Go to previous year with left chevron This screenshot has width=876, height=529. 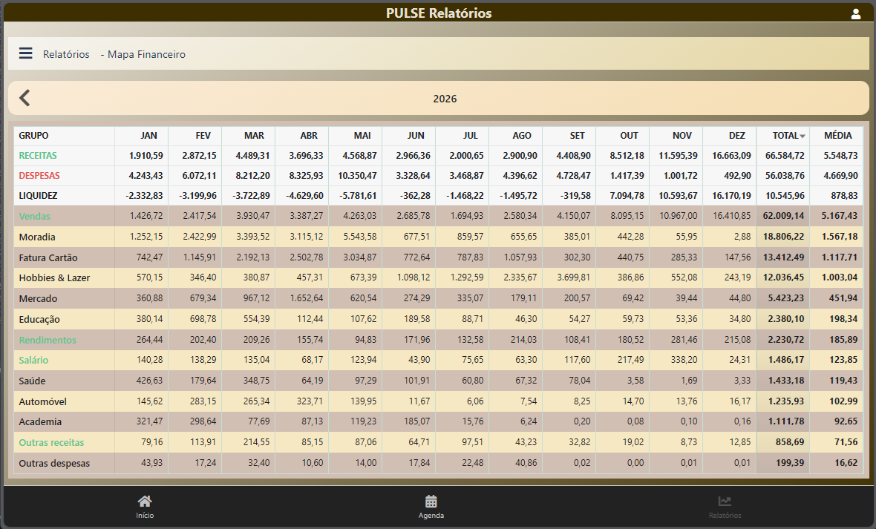pos(24,98)
